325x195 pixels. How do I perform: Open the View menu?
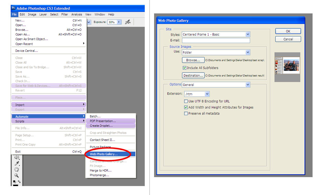coord(88,14)
